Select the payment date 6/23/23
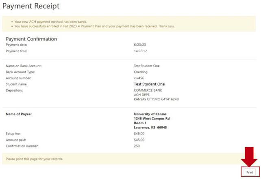 pyautogui.click(x=140, y=45)
